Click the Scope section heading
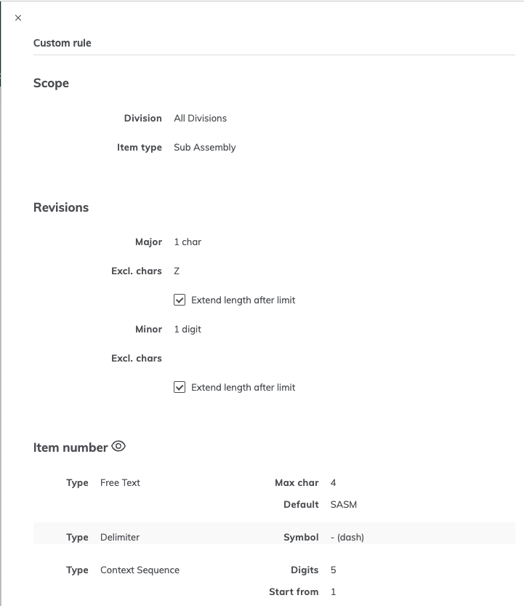Image resolution: width=524 pixels, height=606 pixels. [x=51, y=83]
